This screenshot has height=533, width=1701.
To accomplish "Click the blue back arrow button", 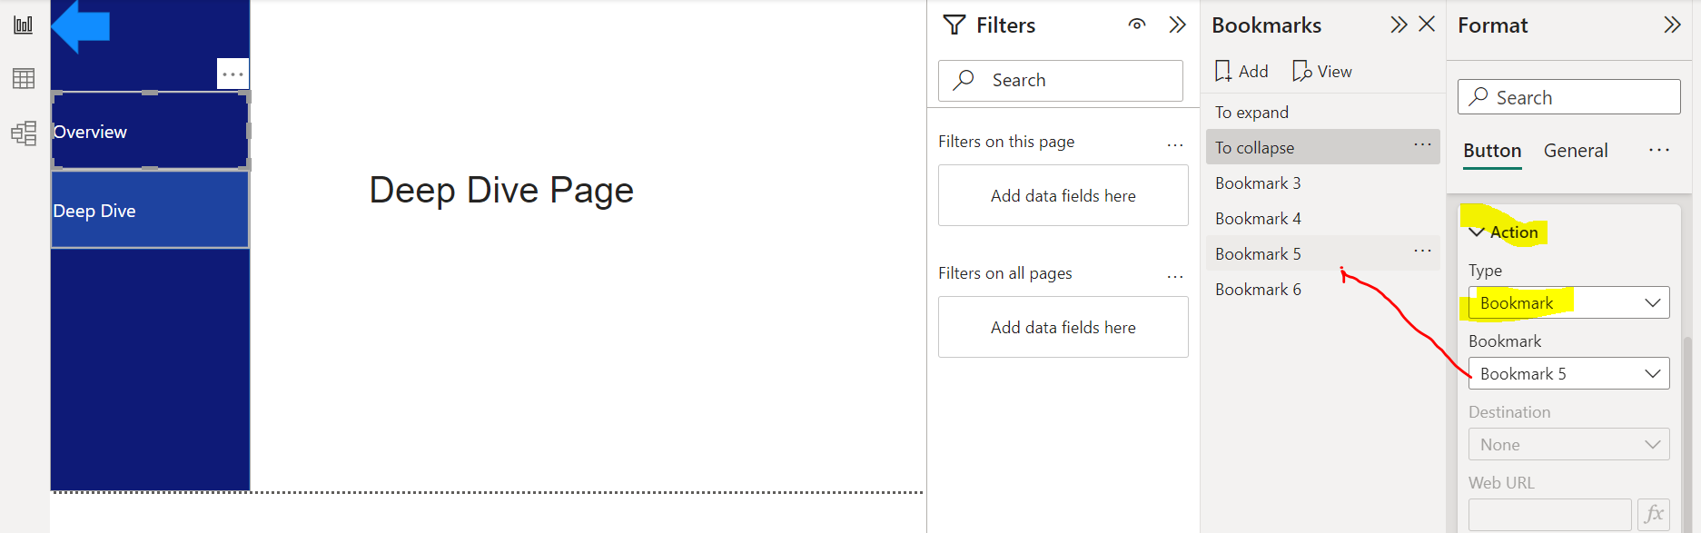I will (81, 25).
